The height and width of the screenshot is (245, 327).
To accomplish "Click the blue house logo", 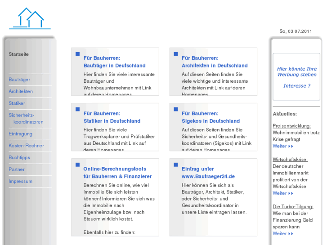I will [x=30, y=18].
